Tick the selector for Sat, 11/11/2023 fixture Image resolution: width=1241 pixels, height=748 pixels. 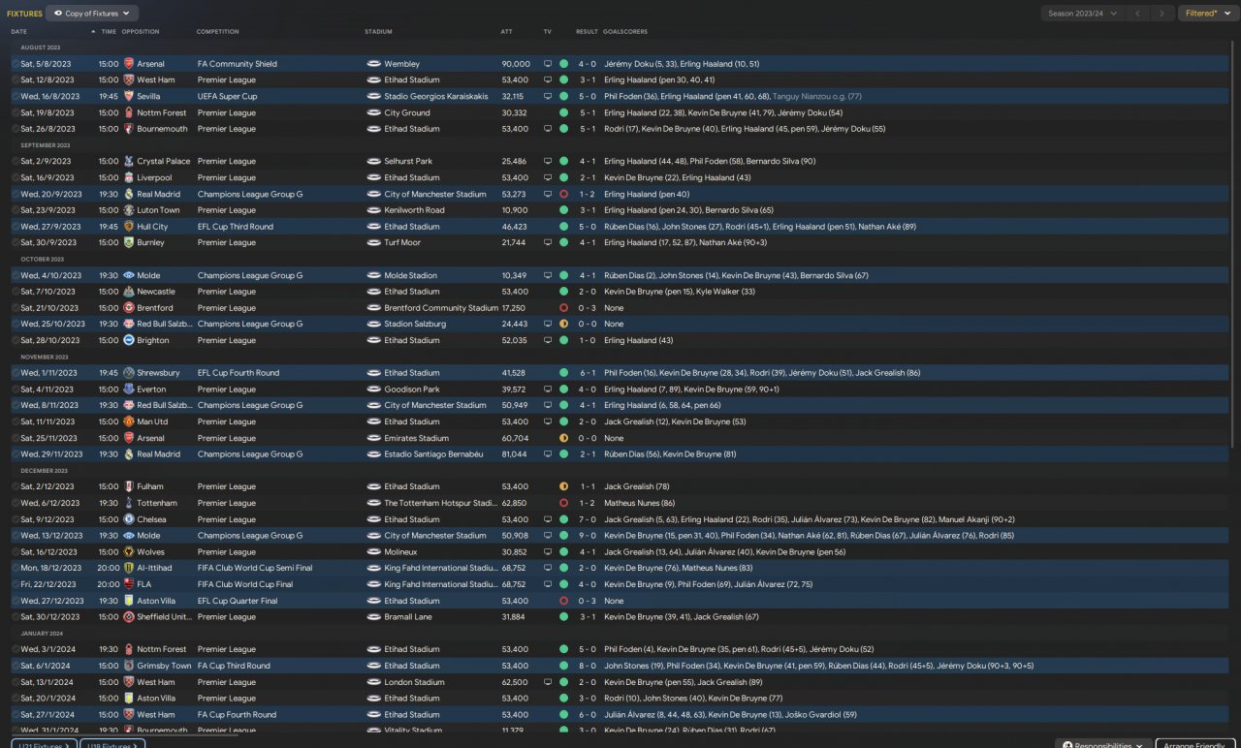pos(16,422)
